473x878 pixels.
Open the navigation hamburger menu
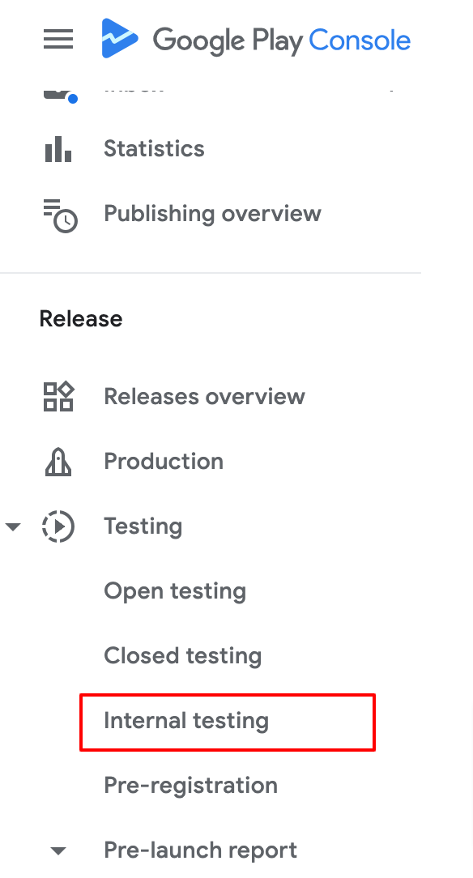pos(58,39)
